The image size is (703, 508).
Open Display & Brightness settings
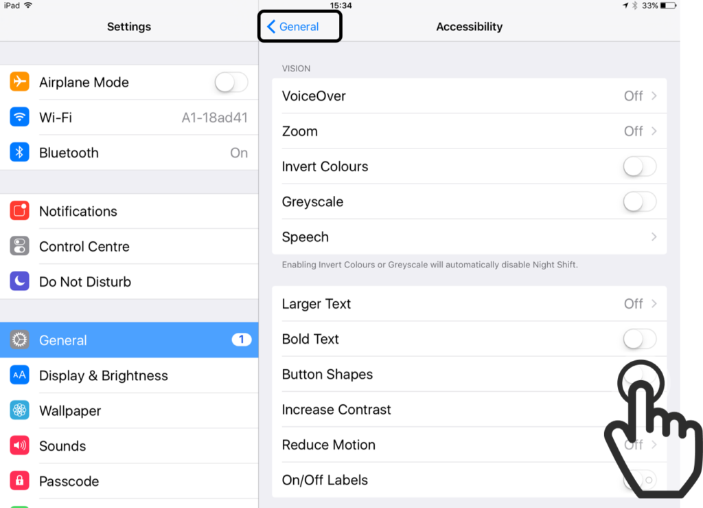coord(129,375)
